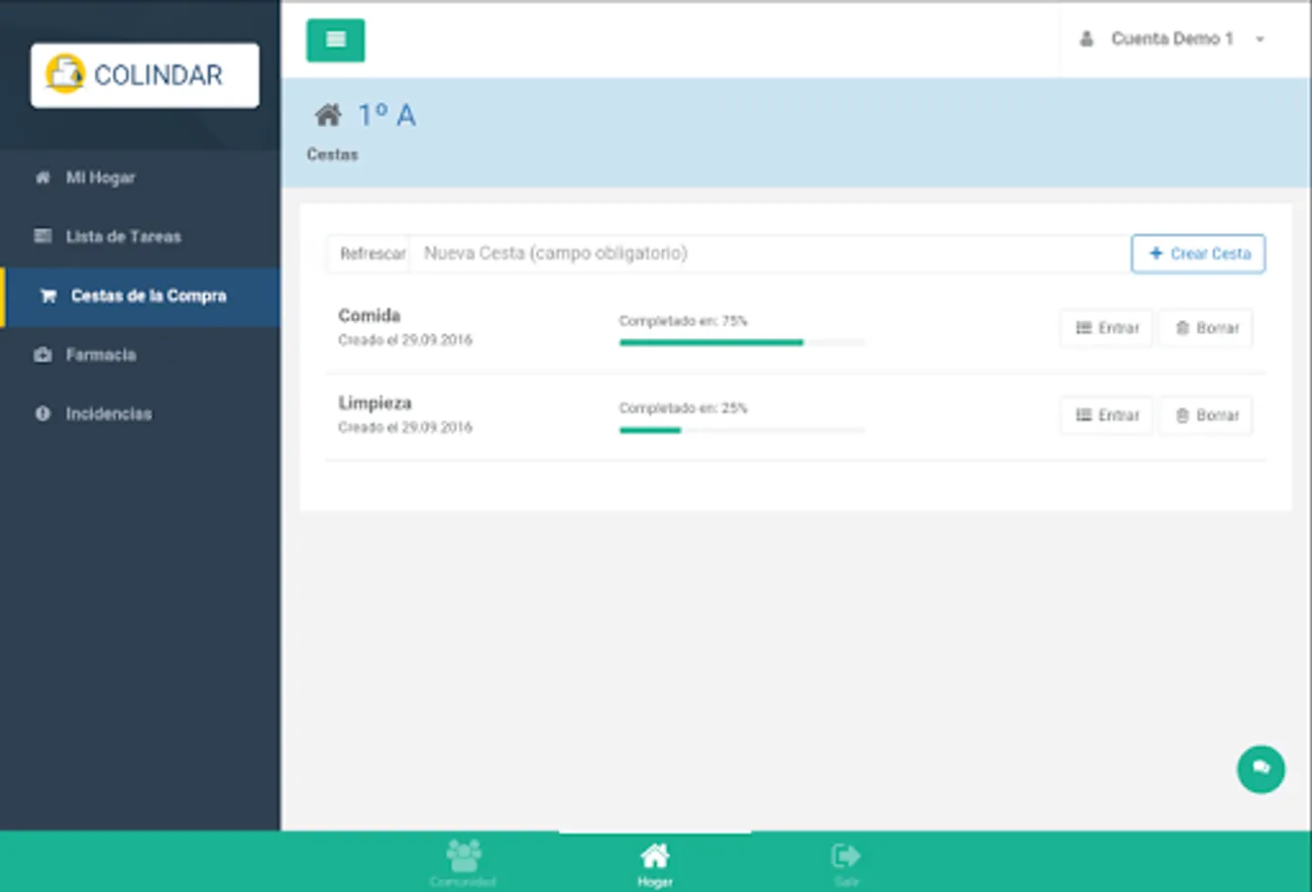The height and width of the screenshot is (892, 1312).
Task: Click the Cestas breadcrumb text
Action: point(332,155)
